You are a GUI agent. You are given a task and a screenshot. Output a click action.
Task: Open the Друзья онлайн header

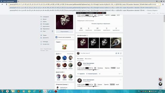coord(60,72)
